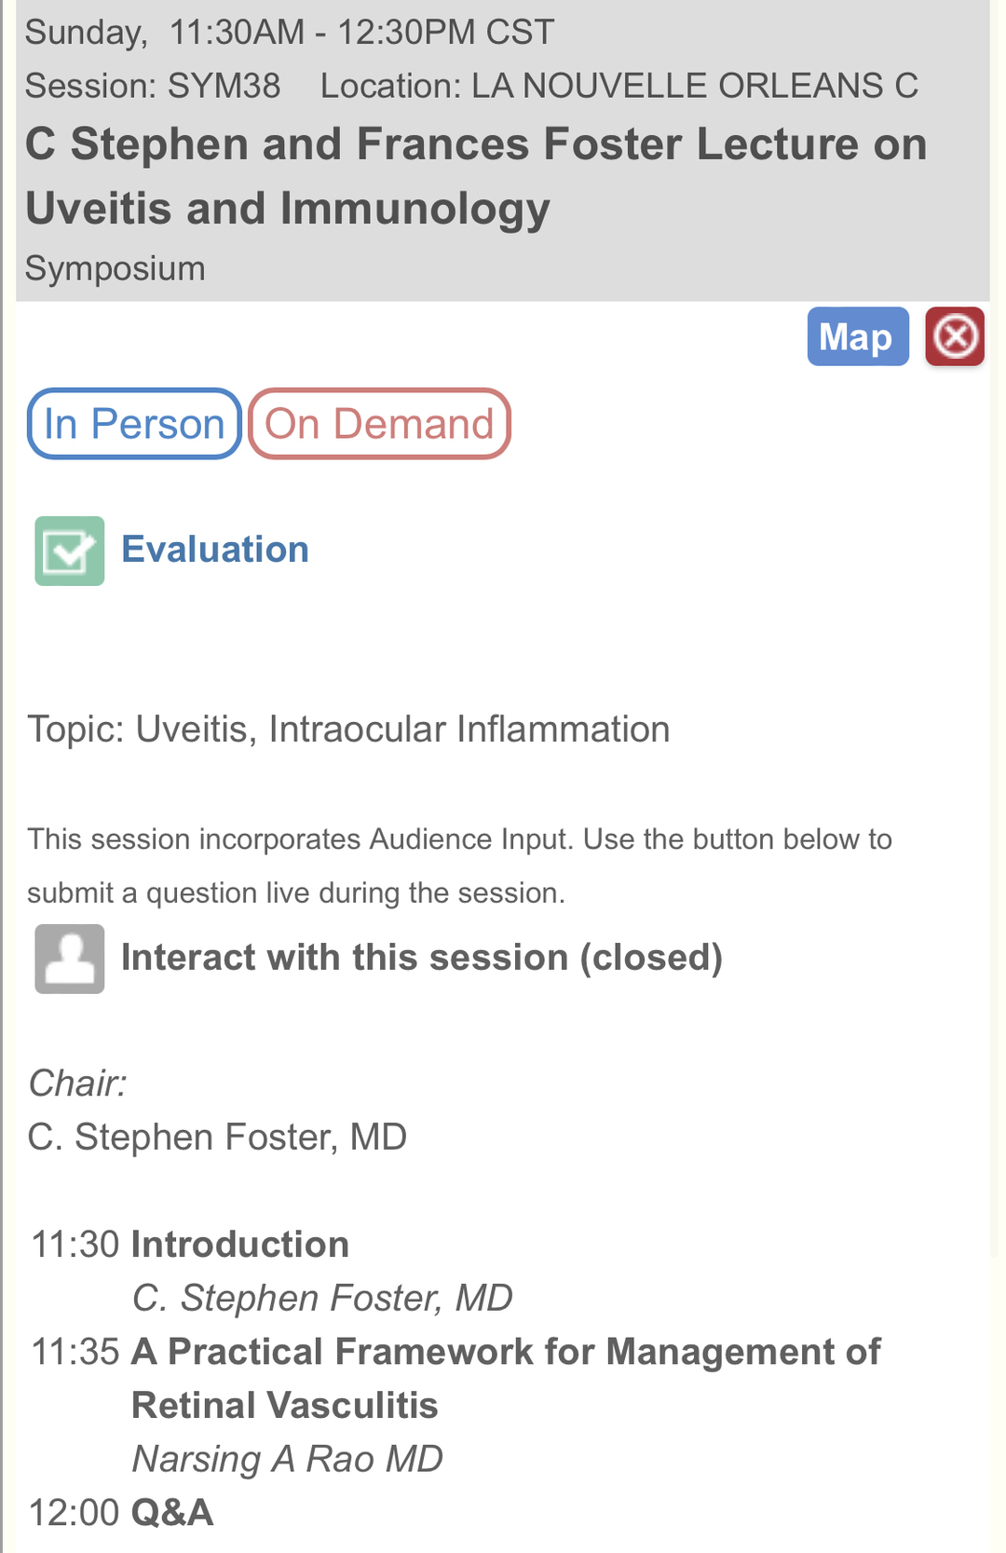The width and height of the screenshot is (1006, 1553).
Task: Click the Session: SYM38 label
Action: pyautogui.click(x=153, y=86)
